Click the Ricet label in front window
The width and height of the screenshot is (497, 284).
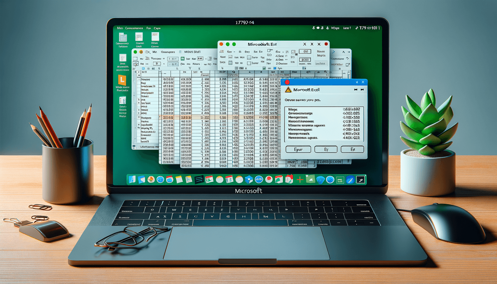pyautogui.click(x=223, y=57)
